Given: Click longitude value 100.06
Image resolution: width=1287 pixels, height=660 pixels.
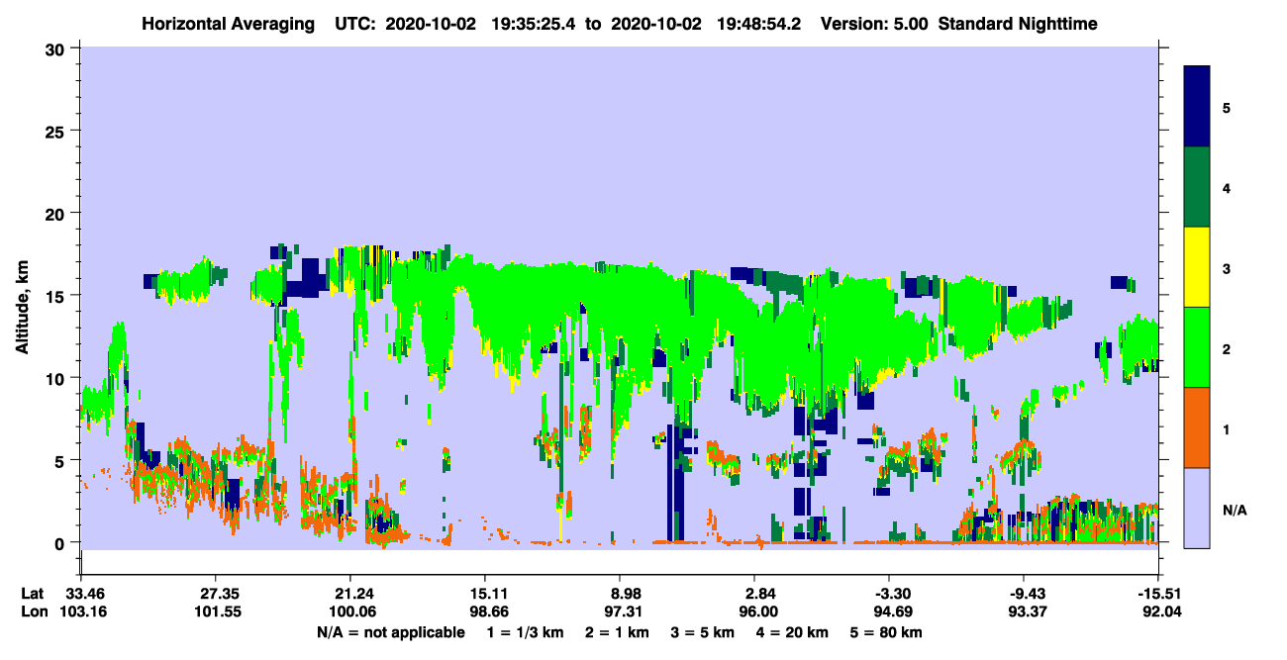Looking at the screenshot, I should click(x=350, y=612).
